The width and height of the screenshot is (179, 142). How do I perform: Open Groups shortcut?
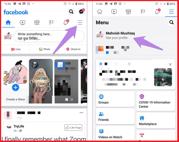115,99
